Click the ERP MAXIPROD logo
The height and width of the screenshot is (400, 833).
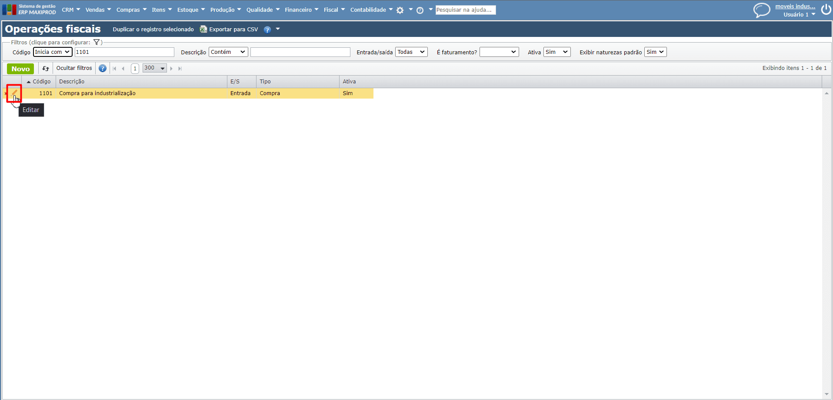pos(30,10)
